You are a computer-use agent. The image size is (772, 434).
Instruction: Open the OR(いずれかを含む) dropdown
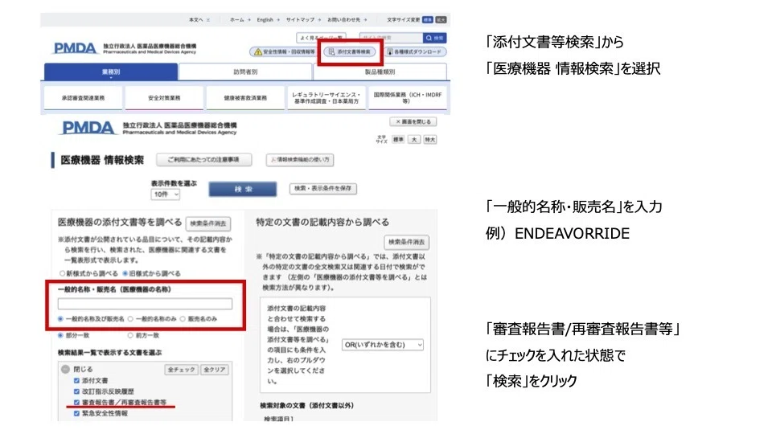[x=383, y=345]
